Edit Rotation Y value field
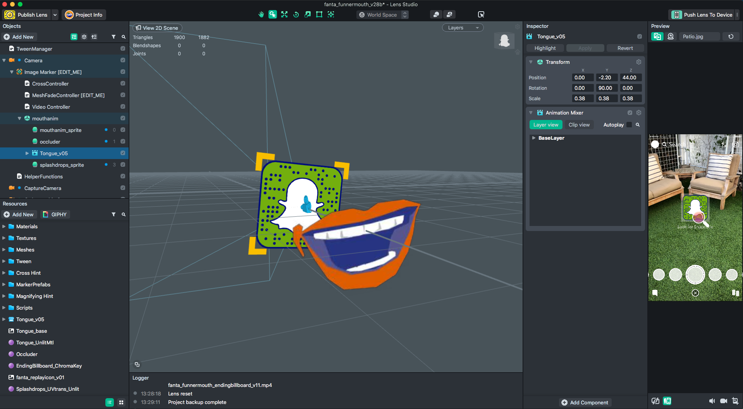Screen dimensions: 743x409 point(607,88)
